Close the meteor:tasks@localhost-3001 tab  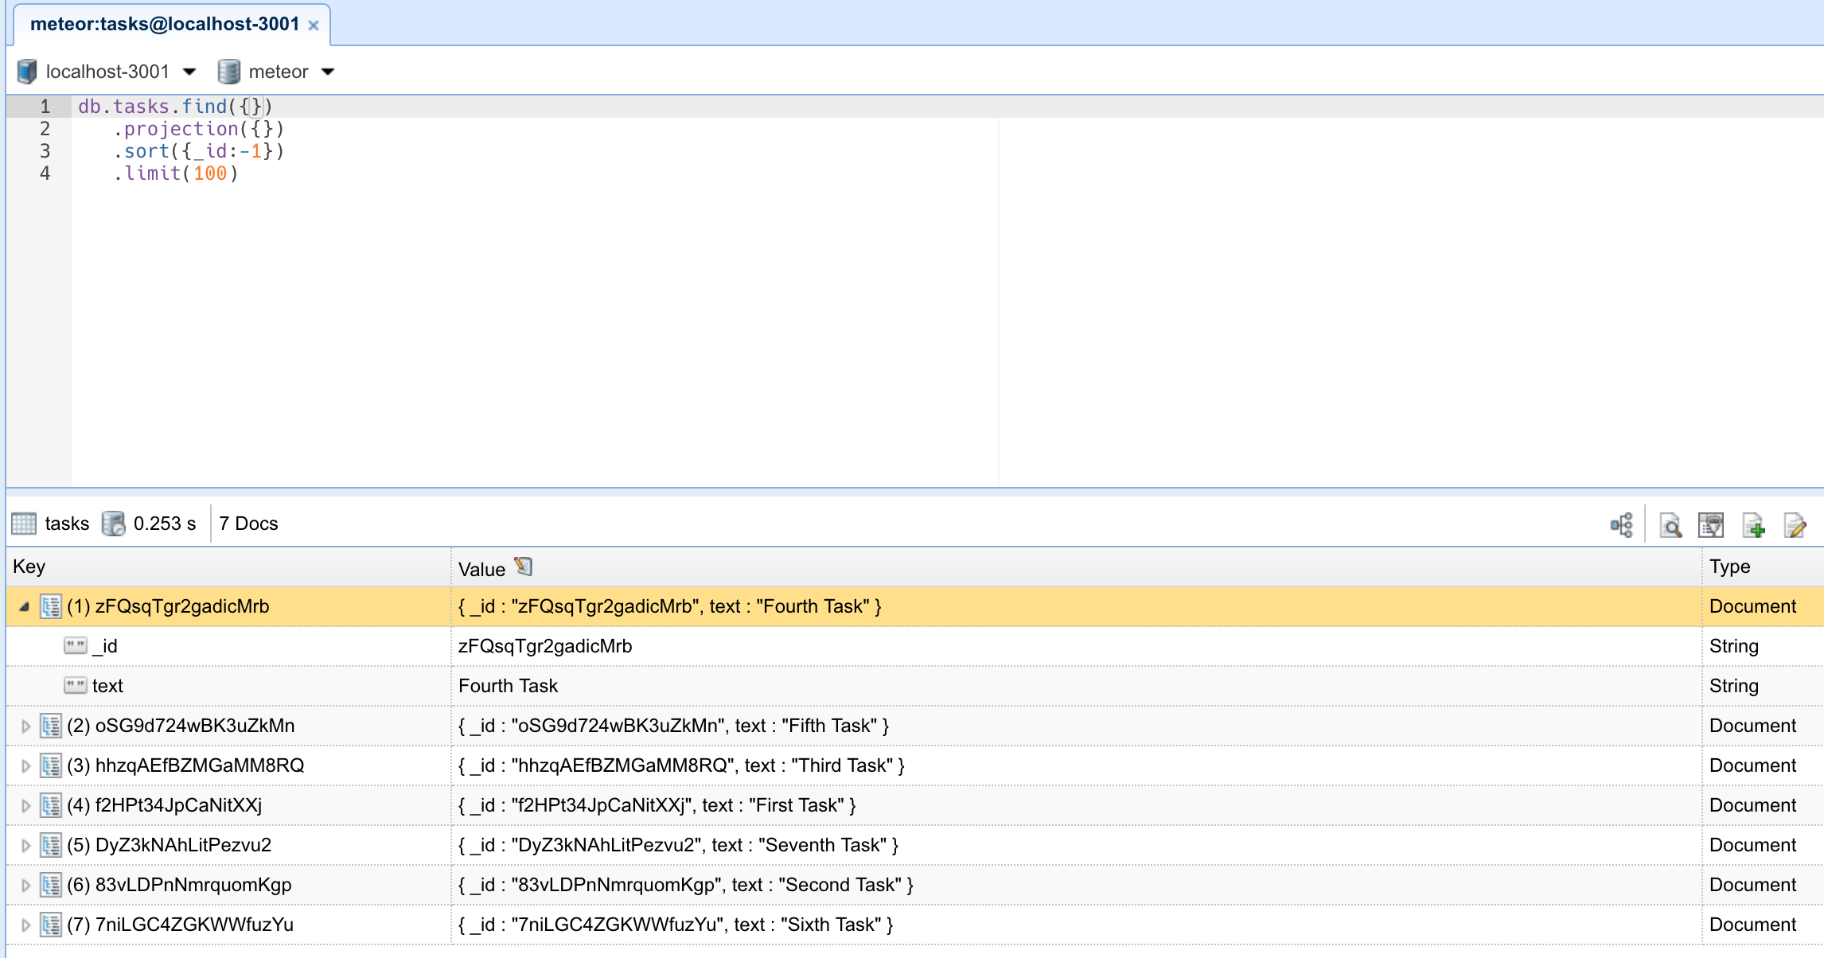(314, 25)
